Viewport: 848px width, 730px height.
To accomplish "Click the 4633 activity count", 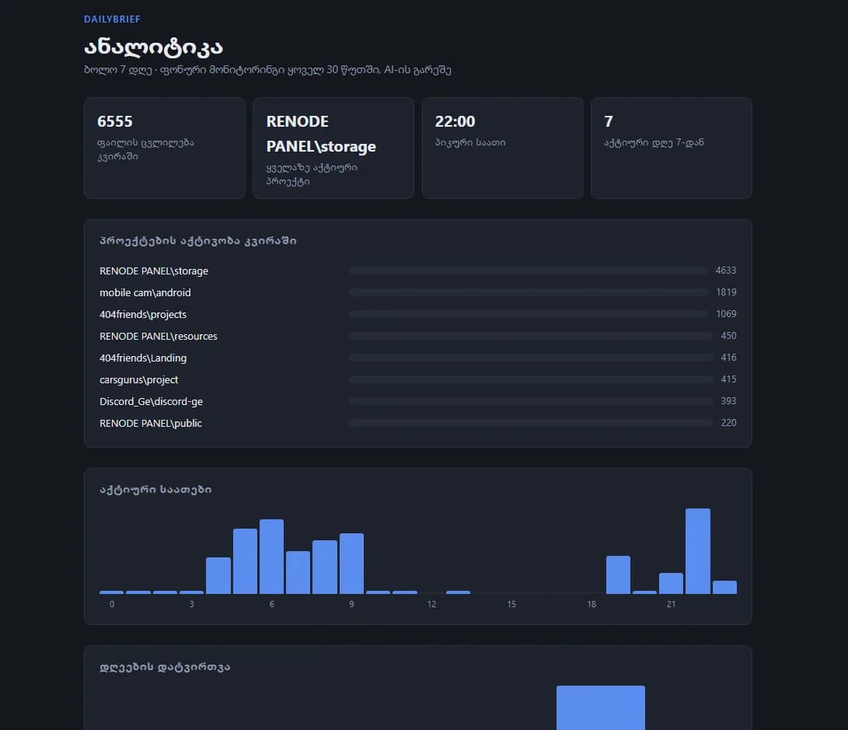I will click(726, 271).
